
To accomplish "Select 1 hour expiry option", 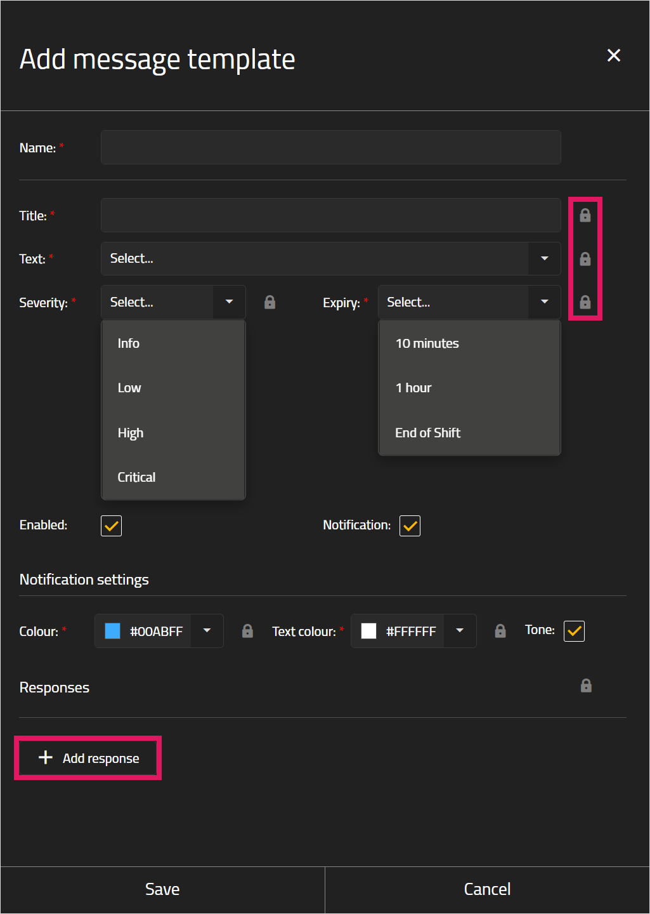I will 469,388.
